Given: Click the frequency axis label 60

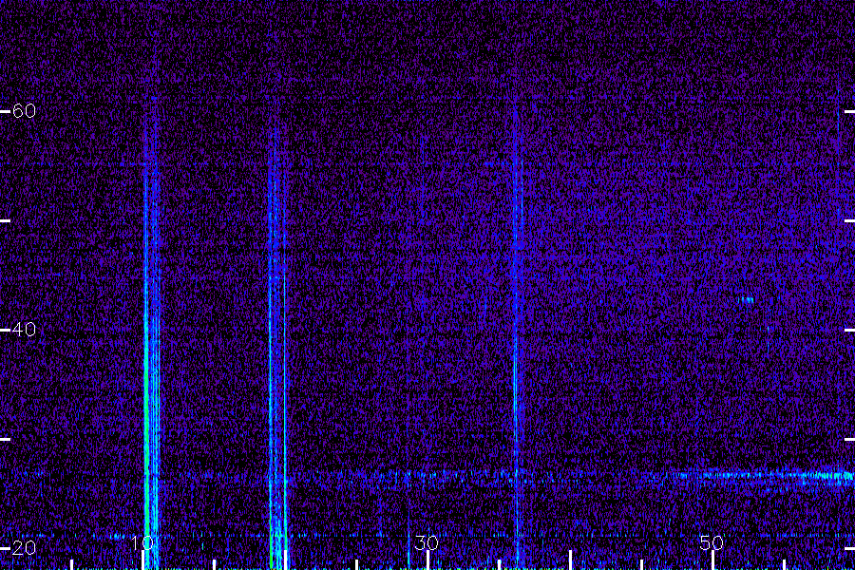Looking at the screenshot, I should pos(24,111).
